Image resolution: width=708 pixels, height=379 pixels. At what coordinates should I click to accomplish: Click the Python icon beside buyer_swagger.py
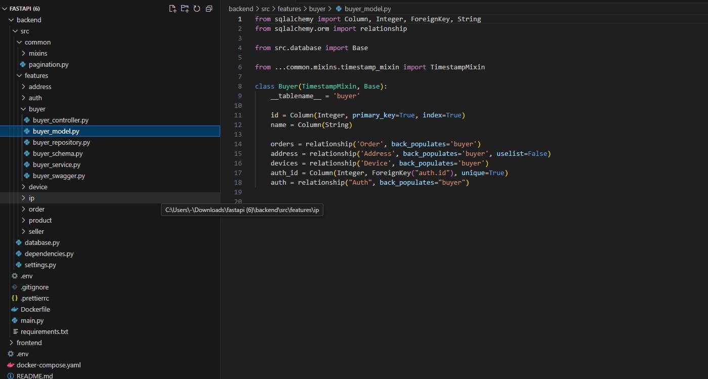(x=27, y=176)
